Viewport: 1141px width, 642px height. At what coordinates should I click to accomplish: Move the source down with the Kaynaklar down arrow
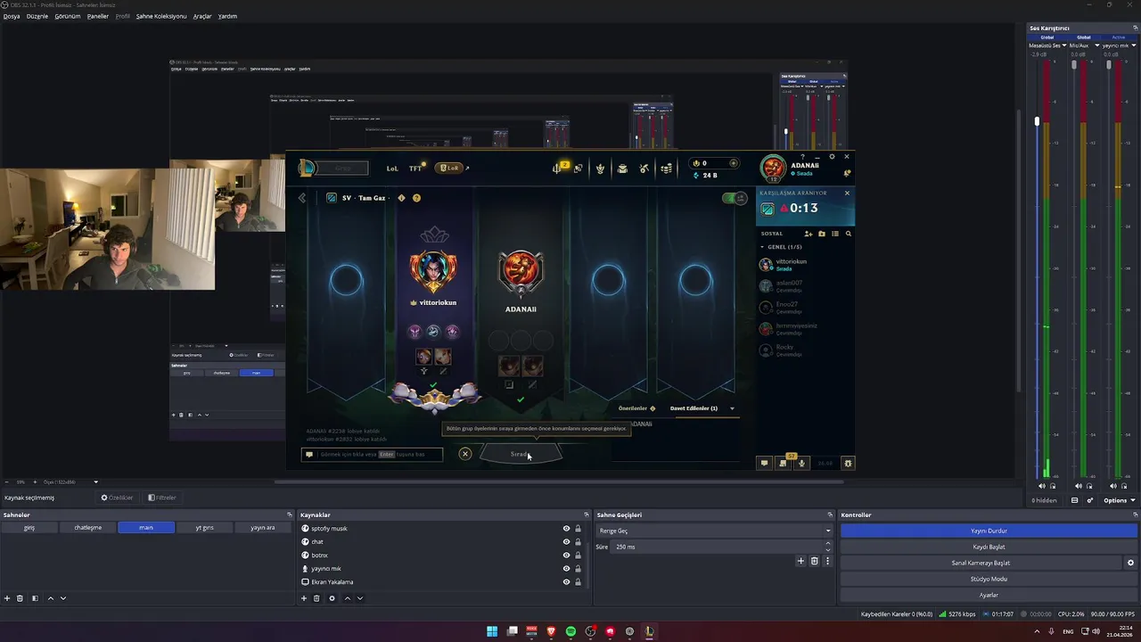tap(359, 598)
